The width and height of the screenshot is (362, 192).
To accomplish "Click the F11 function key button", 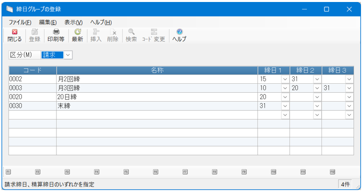I will 303,172.
